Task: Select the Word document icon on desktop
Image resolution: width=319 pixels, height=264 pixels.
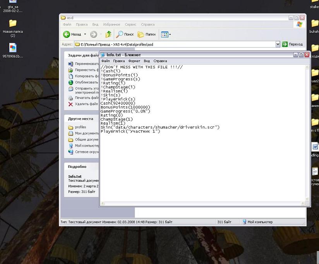Action: point(315,147)
